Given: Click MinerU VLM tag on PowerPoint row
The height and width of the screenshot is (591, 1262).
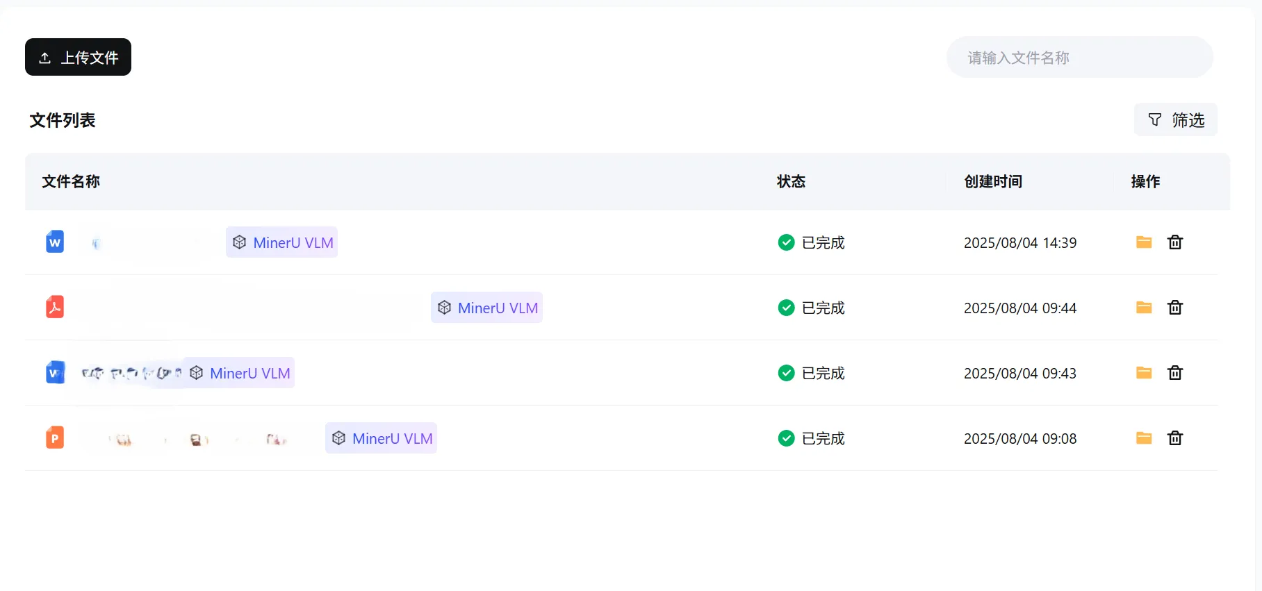Looking at the screenshot, I should [381, 438].
